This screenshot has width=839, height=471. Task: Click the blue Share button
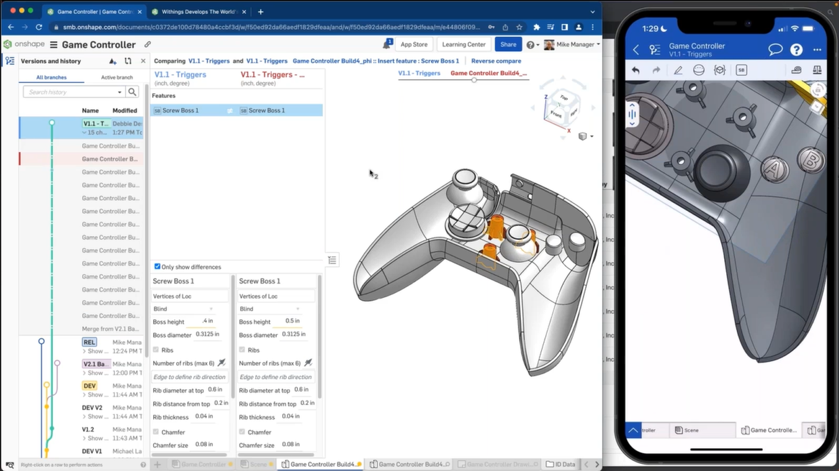pos(508,44)
